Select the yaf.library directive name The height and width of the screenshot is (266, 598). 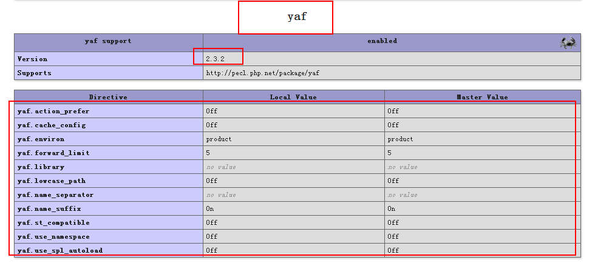coord(41,167)
